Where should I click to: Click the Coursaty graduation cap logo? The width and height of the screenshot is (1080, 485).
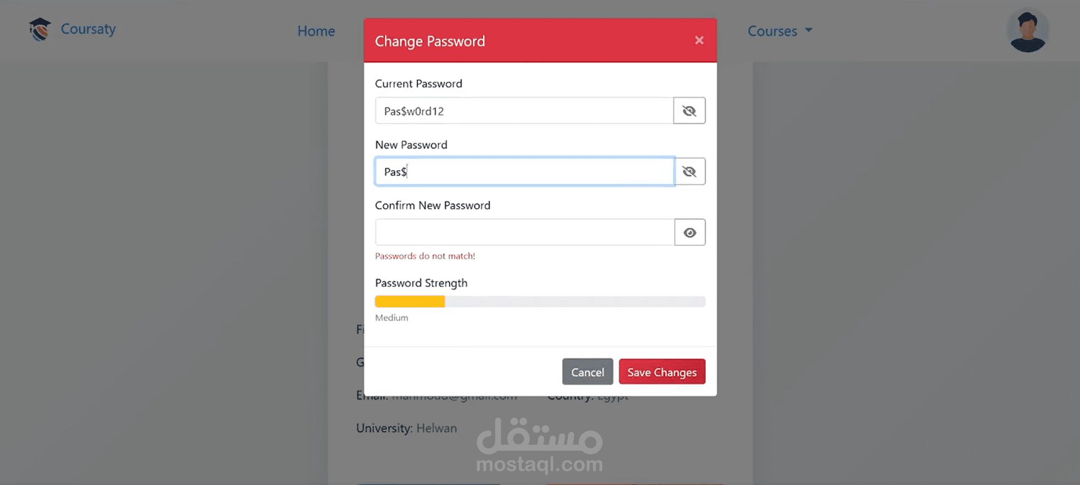pyautogui.click(x=40, y=29)
